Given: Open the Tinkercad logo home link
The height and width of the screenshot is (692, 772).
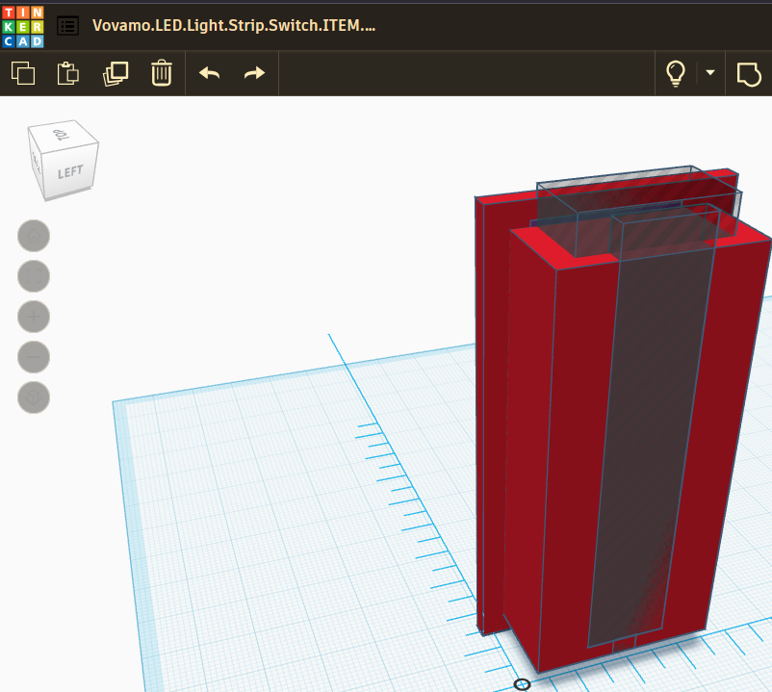Looking at the screenshot, I should click(23, 27).
